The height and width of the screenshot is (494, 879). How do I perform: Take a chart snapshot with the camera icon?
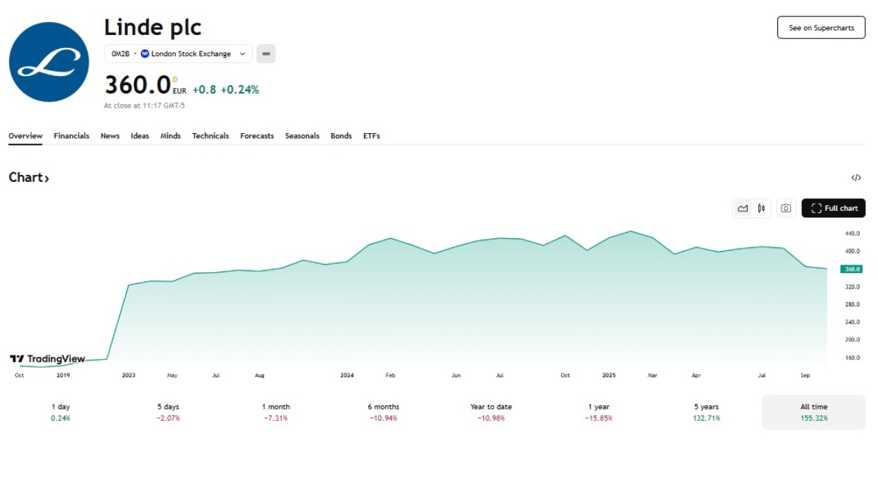(x=786, y=208)
